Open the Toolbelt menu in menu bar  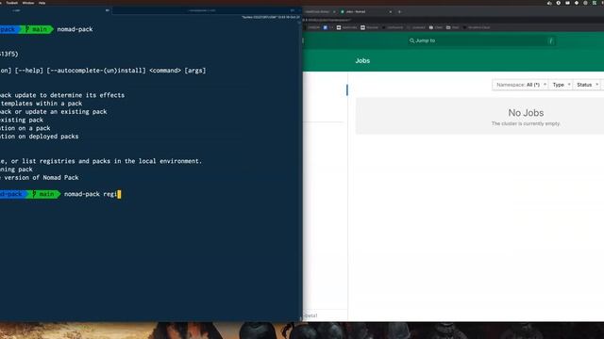12,3
